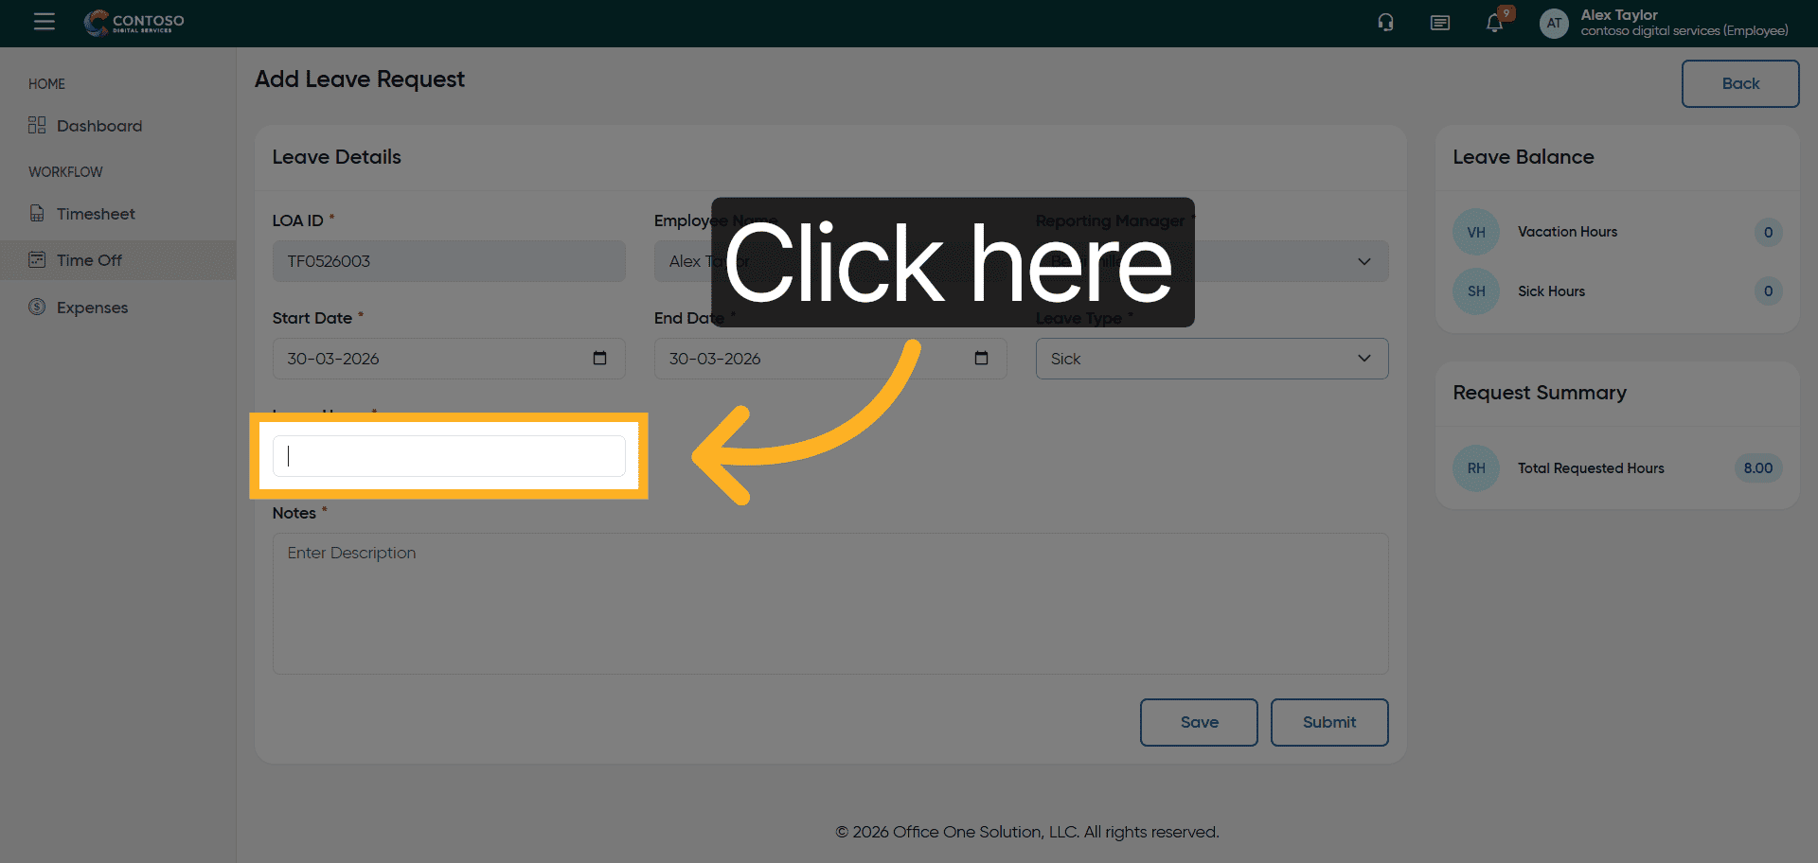
Task: Expand the Leave Type Sick dropdown
Action: coord(1212,359)
